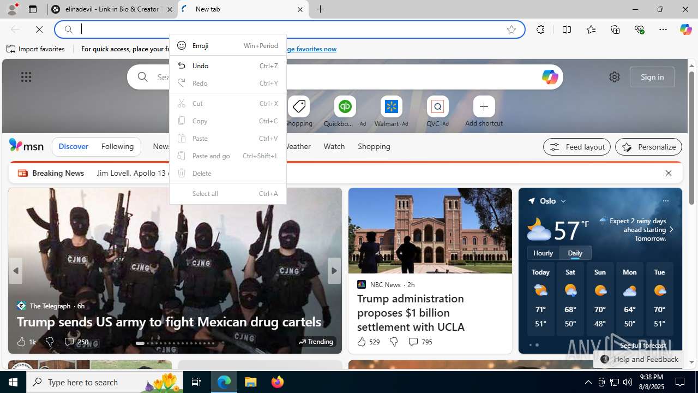Open Settings and more ellipsis menu
Screen dimensions: 698x393
[x=663, y=29]
